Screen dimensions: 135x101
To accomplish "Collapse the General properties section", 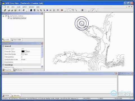I will 3,46.
